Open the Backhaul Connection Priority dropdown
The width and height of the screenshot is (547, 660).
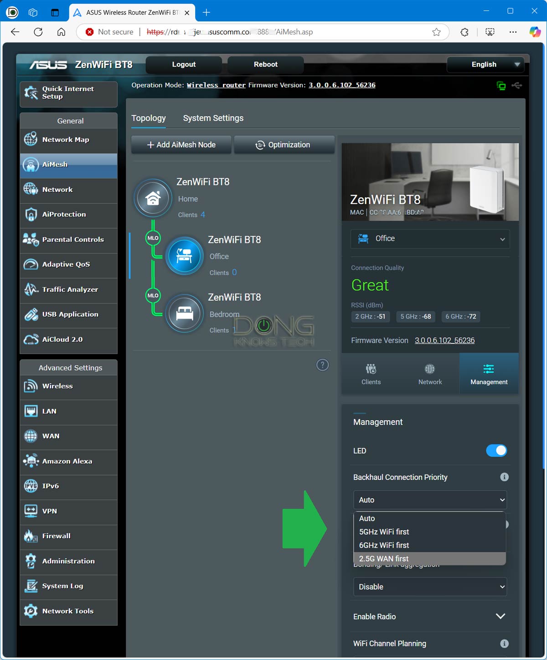tap(430, 500)
